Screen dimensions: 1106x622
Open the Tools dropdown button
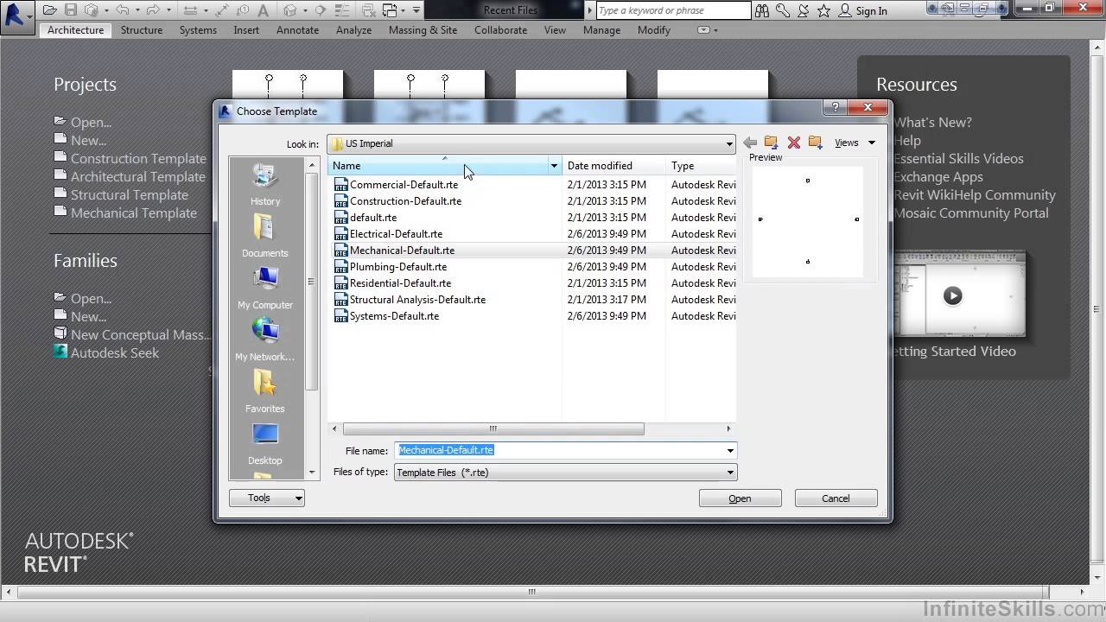(x=266, y=498)
